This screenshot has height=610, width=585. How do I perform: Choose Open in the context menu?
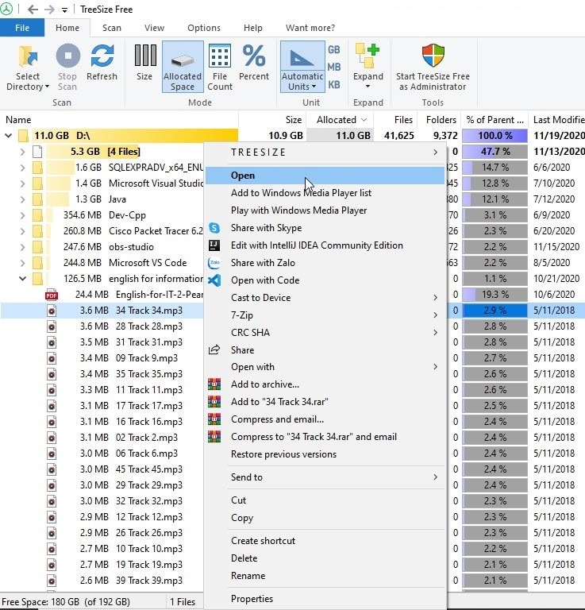pos(325,176)
